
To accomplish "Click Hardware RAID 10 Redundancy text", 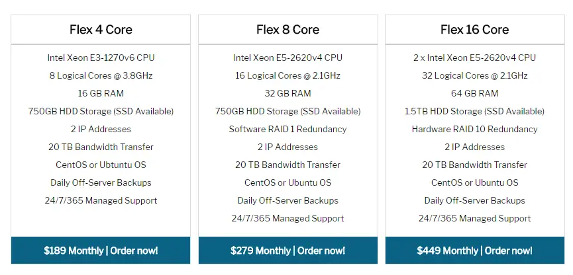I will pyautogui.click(x=475, y=129).
